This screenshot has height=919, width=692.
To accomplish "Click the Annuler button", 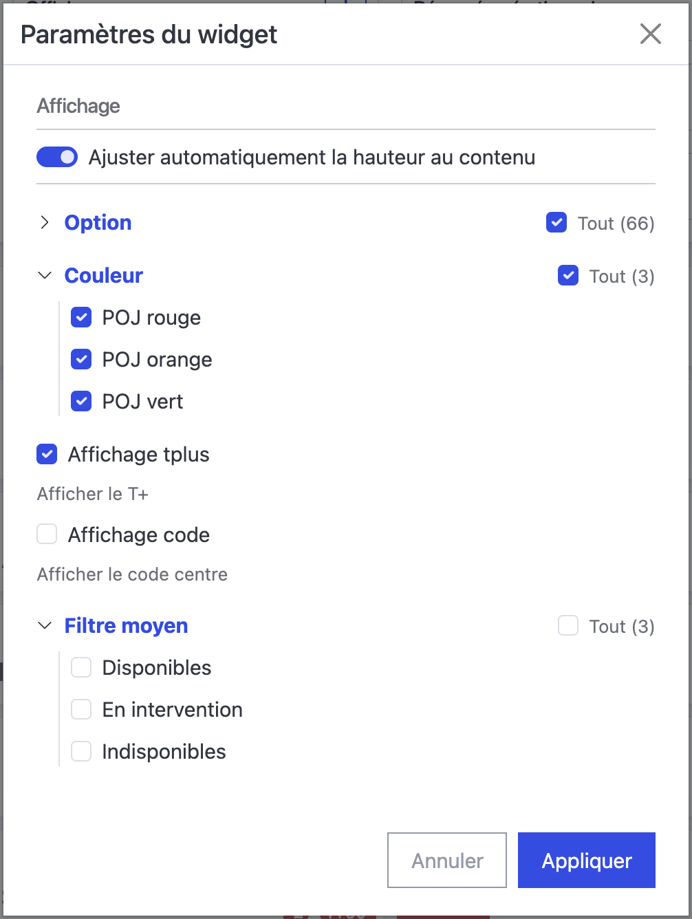I will tap(447, 861).
